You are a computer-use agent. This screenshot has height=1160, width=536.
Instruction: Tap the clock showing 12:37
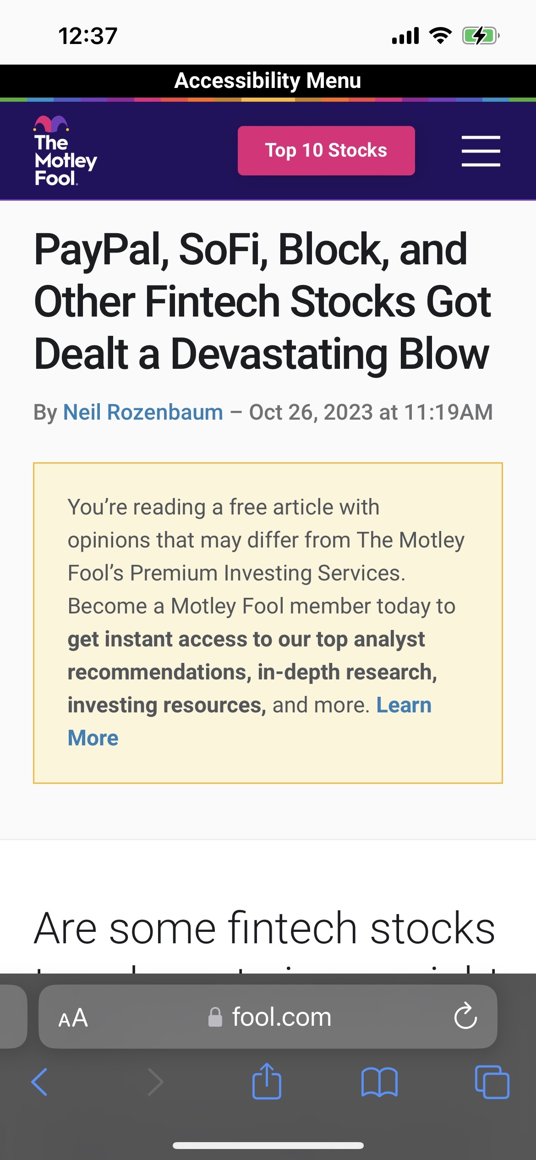[x=88, y=36]
